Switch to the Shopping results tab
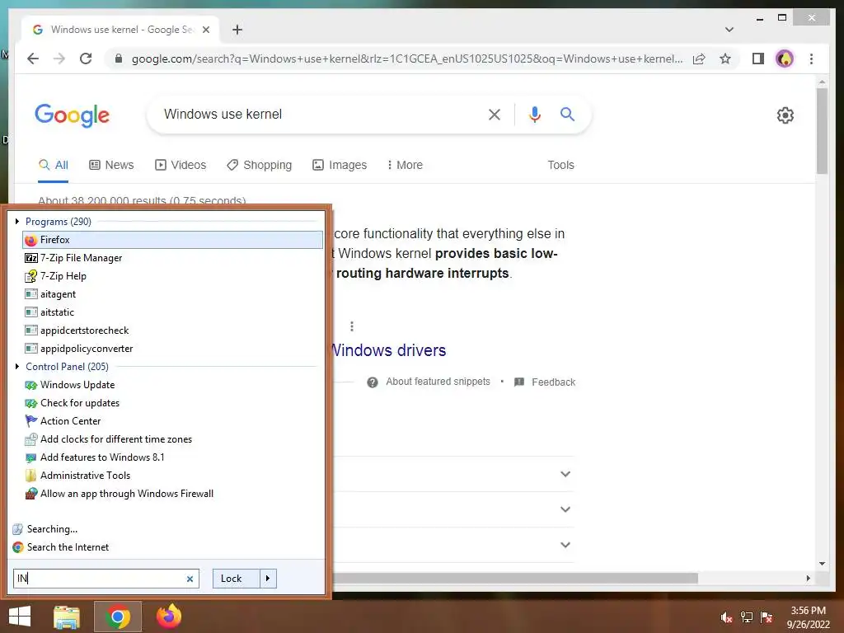The image size is (844, 633). 260,165
